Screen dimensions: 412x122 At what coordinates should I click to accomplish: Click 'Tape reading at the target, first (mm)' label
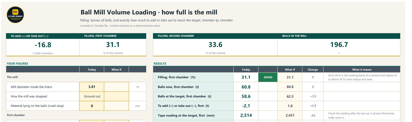tap(186, 116)
